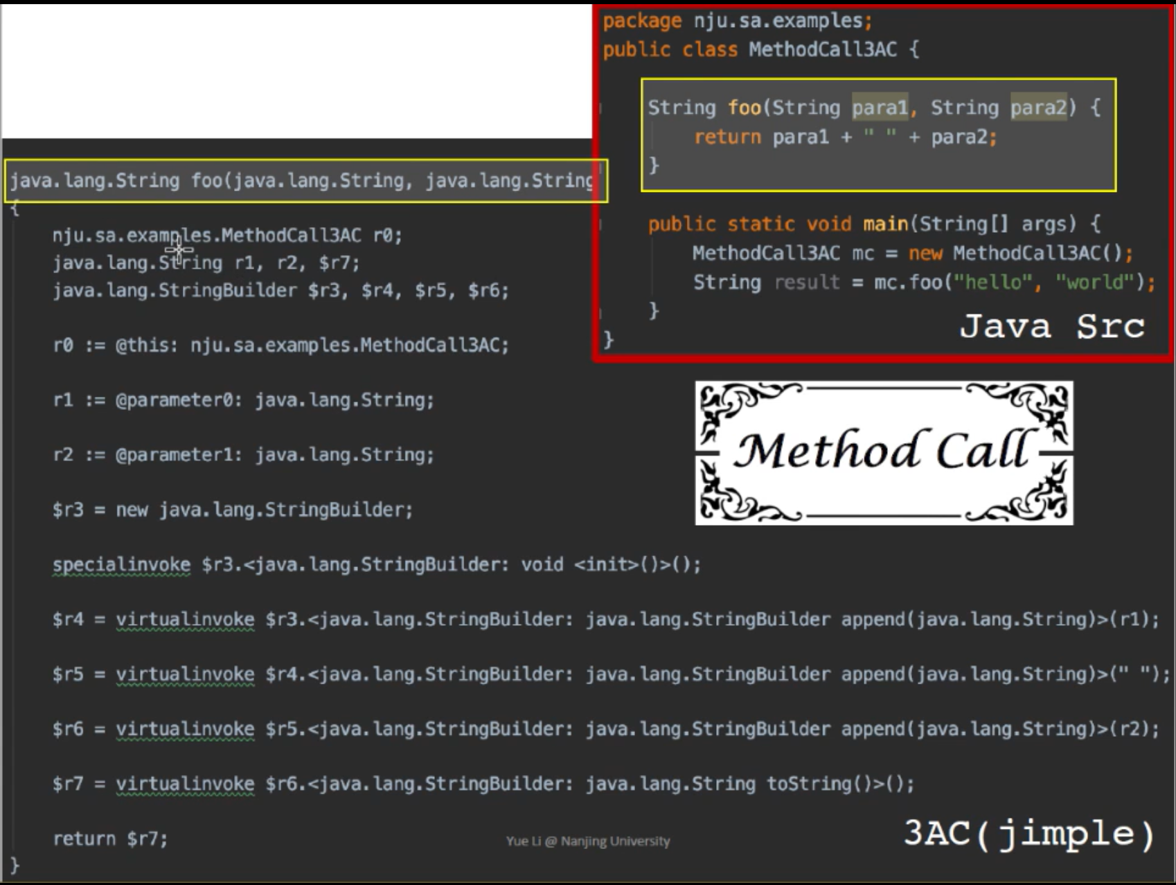Click the '$r5 = virtualinvoke' append(" ") line

611,674
